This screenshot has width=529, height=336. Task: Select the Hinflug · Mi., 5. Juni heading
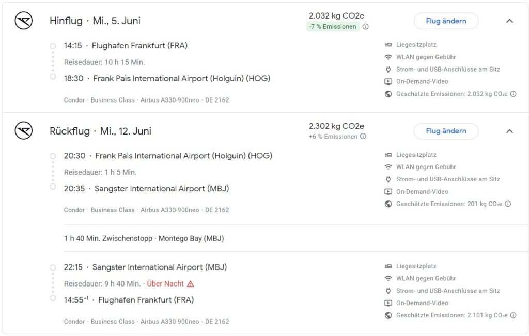click(x=95, y=21)
